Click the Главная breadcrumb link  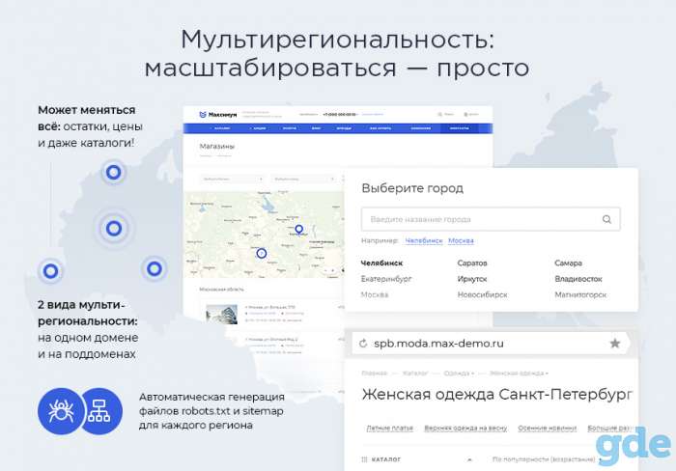point(375,374)
